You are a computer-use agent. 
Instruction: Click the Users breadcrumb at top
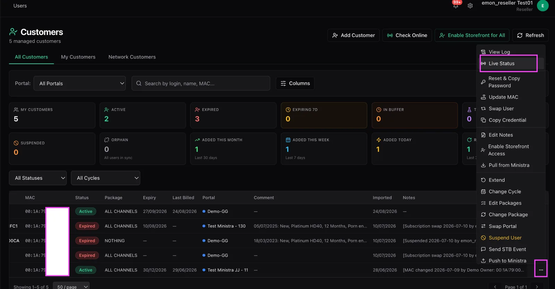pos(20,6)
